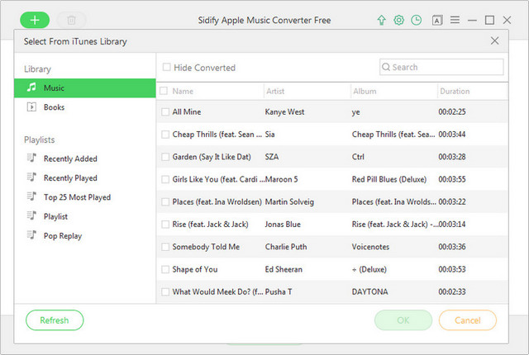Tick the Shape of You checkbox
Viewport: 529px width, 355px height.
tap(164, 269)
